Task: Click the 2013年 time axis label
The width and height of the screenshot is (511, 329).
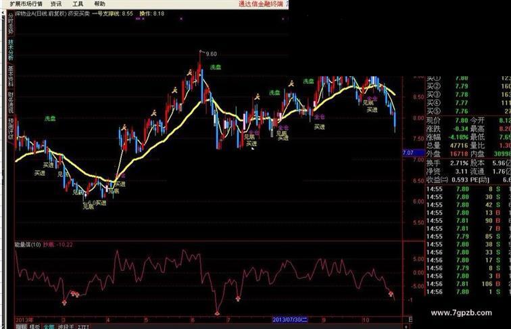Action: coord(25,320)
